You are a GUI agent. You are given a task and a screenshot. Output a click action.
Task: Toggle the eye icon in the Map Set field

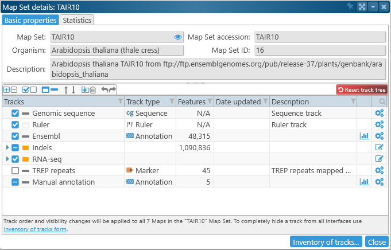(x=177, y=37)
